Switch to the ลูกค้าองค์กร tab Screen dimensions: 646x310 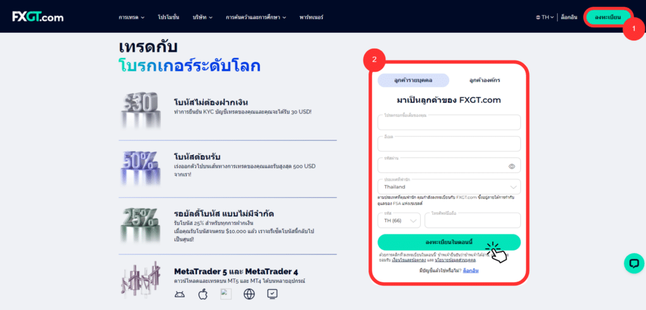click(484, 80)
